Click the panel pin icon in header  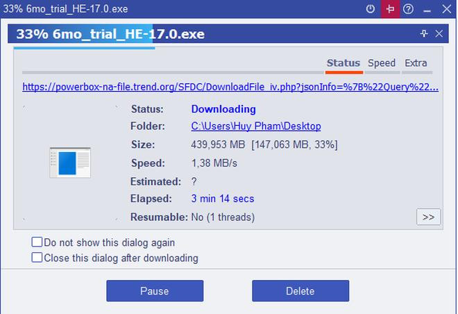pos(424,34)
